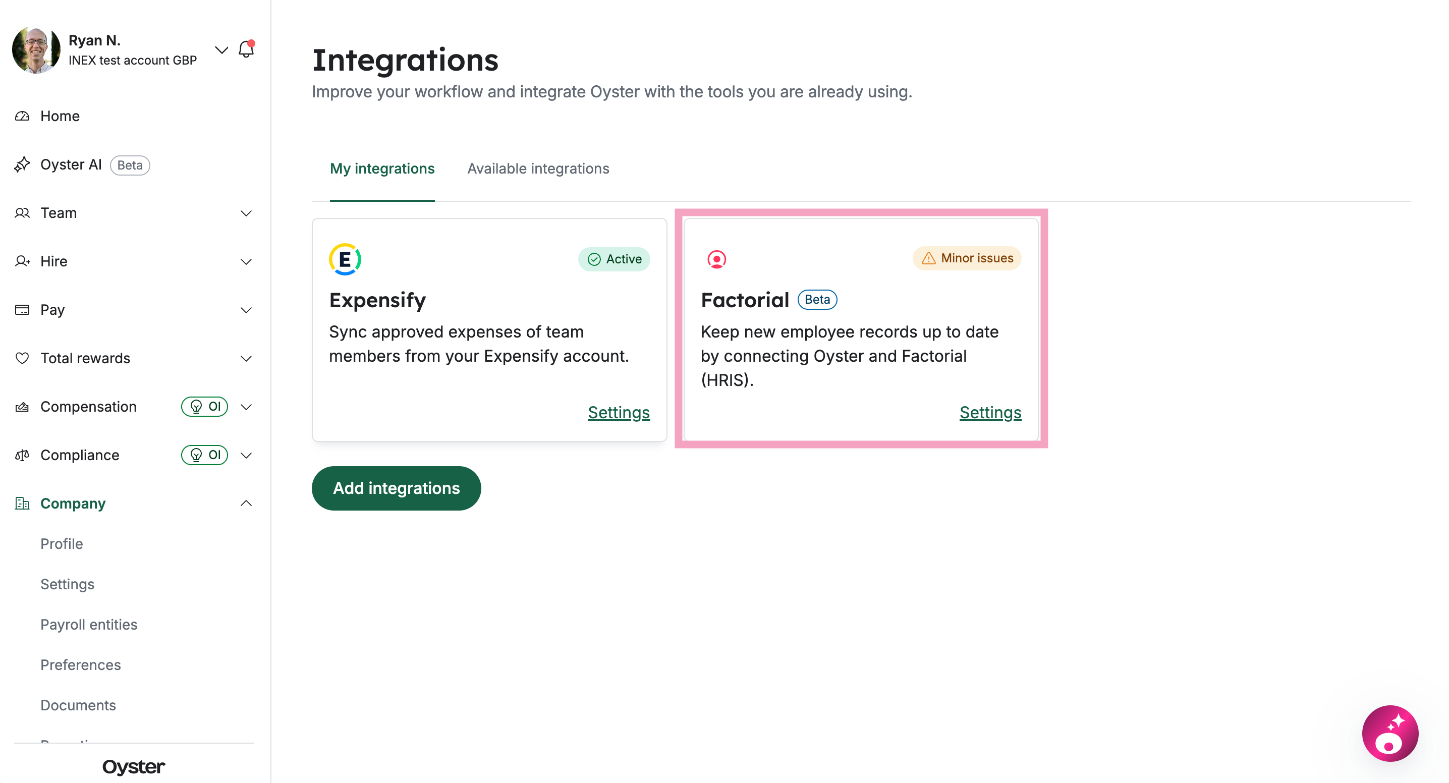The height and width of the screenshot is (783, 1449).
Task: Open notifications bell icon
Action: point(246,49)
